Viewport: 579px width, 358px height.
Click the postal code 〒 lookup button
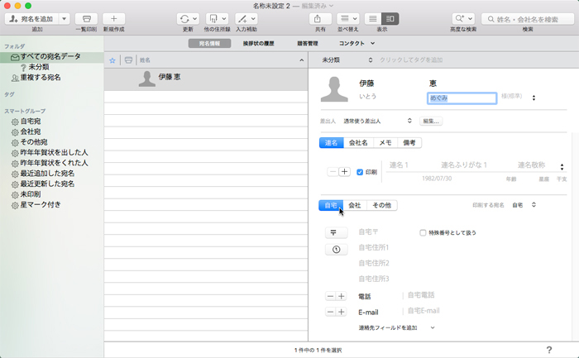(336, 232)
